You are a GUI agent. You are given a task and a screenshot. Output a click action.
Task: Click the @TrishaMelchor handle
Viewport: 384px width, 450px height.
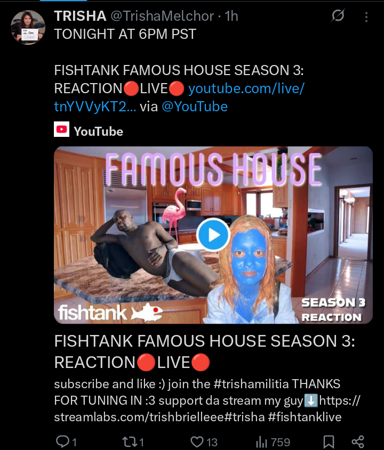point(162,16)
